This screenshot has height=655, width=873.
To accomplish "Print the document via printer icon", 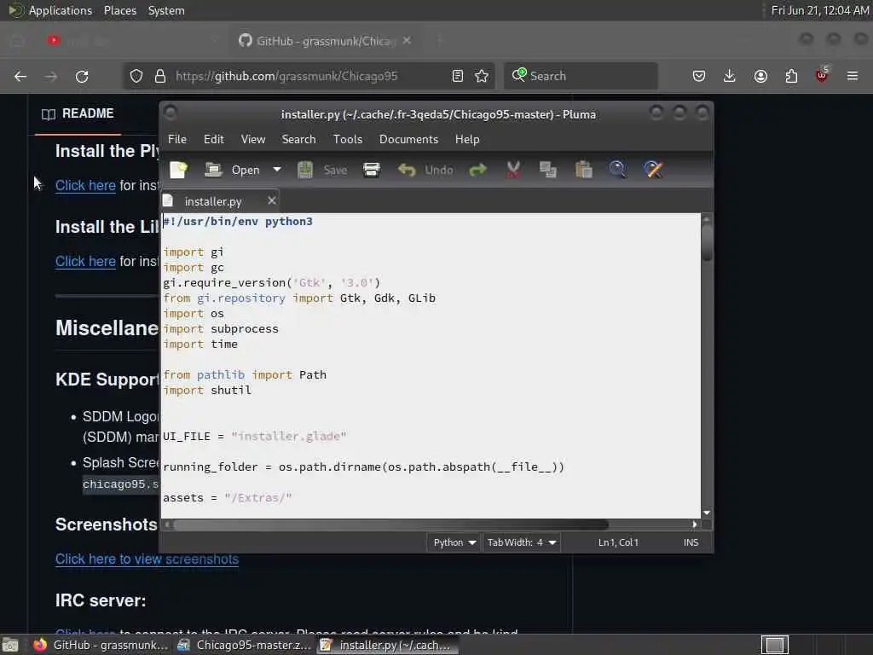I will pos(372,170).
